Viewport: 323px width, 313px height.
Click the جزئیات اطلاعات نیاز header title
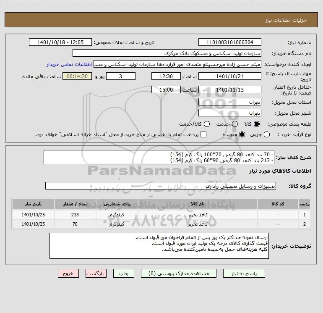(x=286, y=20)
